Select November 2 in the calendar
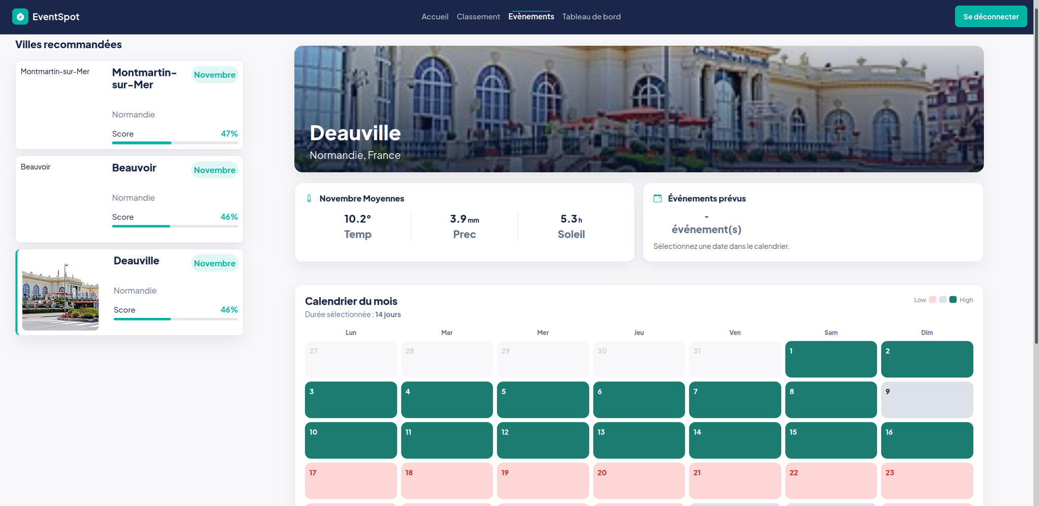Image resolution: width=1039 pixels, height=506 pixels. [x=927, y=359]
